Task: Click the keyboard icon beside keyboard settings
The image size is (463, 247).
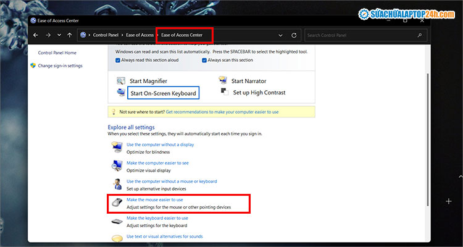Action: point(117,221)
